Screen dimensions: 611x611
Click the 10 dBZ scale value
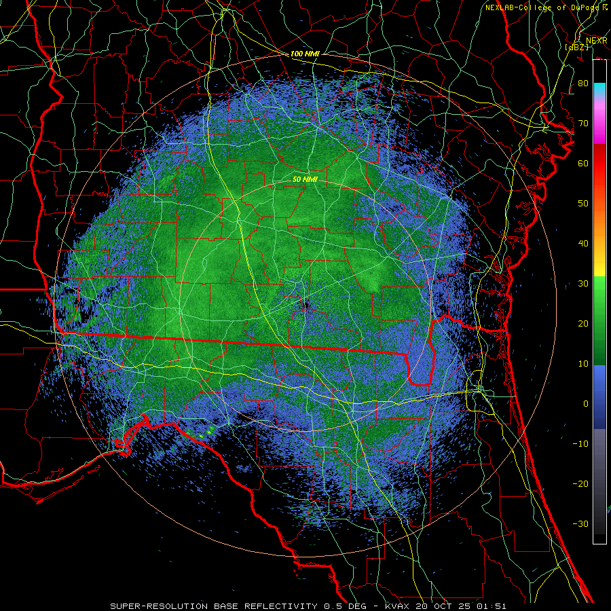[x=583, y=364]
